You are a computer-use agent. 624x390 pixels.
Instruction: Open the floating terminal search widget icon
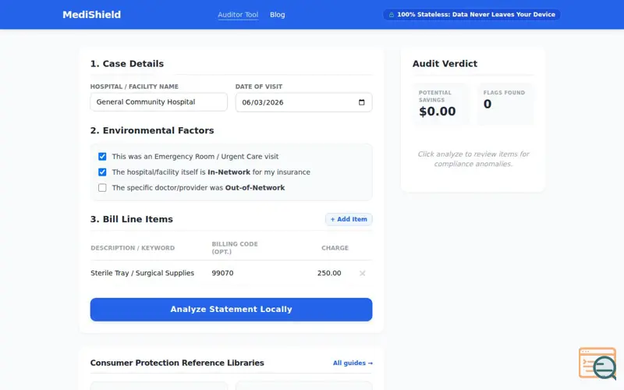point(598,363)
